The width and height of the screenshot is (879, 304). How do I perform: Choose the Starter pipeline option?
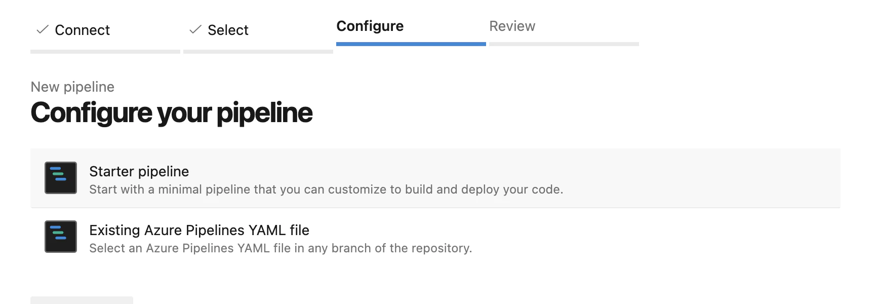[x=435, y=178]
